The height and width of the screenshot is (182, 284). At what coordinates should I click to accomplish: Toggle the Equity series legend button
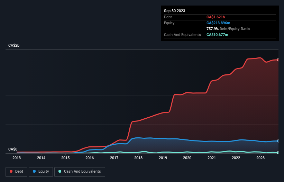click(41, 172)
